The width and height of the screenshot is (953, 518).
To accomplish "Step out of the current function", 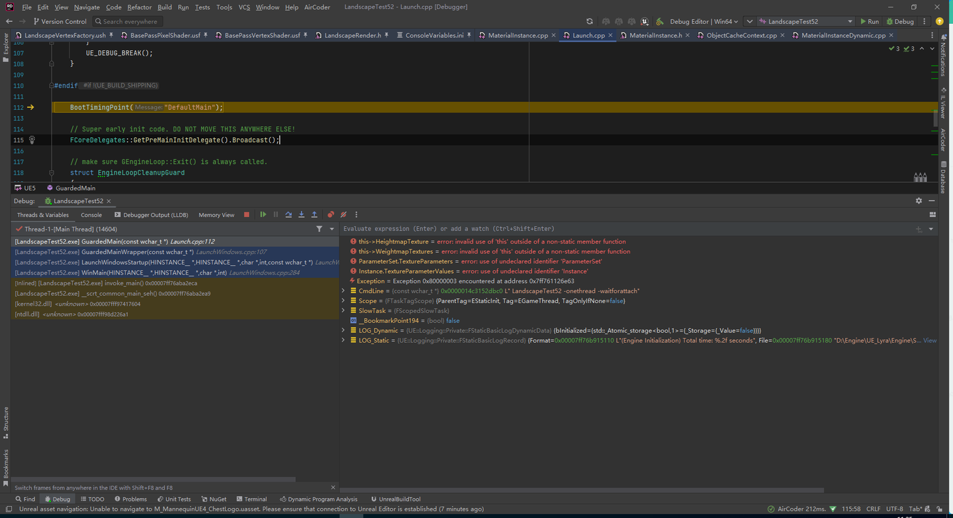I will (314, 214).
